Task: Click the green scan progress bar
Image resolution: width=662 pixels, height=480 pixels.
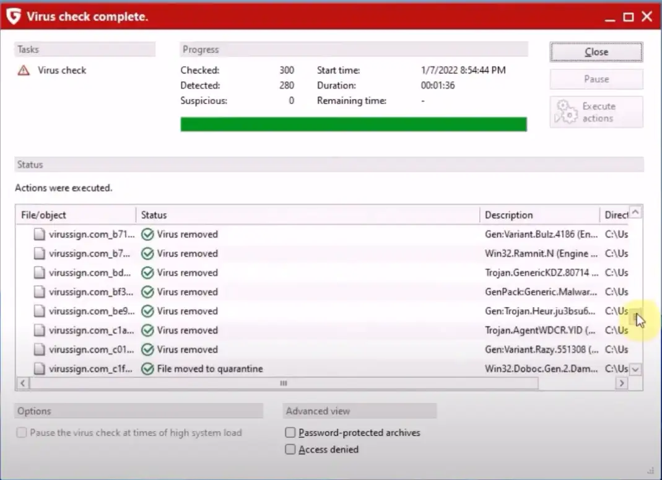Action: (353, 124)
